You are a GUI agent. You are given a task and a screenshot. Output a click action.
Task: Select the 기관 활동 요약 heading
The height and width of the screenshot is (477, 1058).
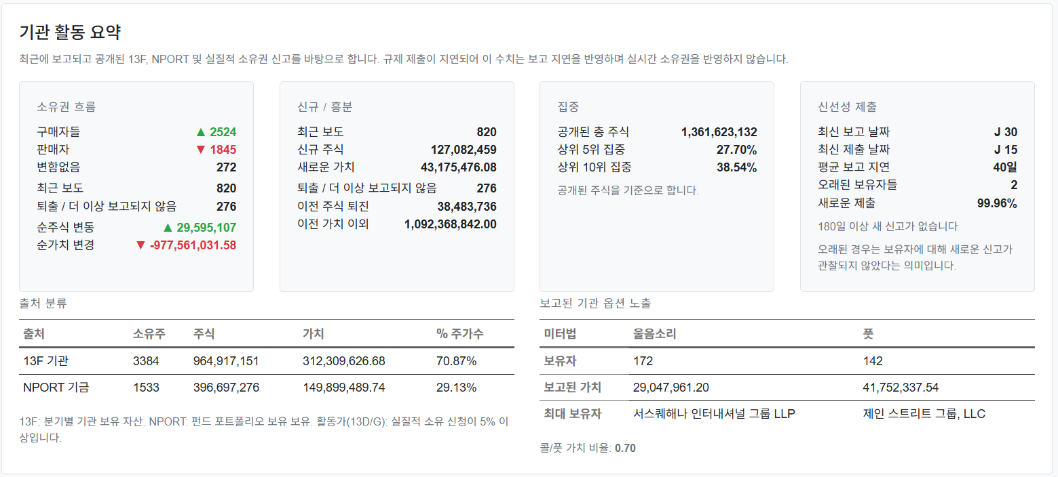pyautogui.click(x=71, y=32)
